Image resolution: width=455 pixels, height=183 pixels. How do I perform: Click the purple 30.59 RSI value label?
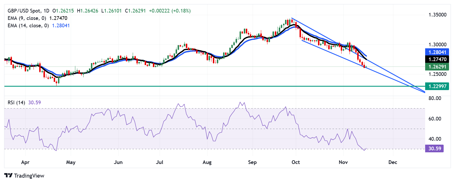[x=435, y=148]
